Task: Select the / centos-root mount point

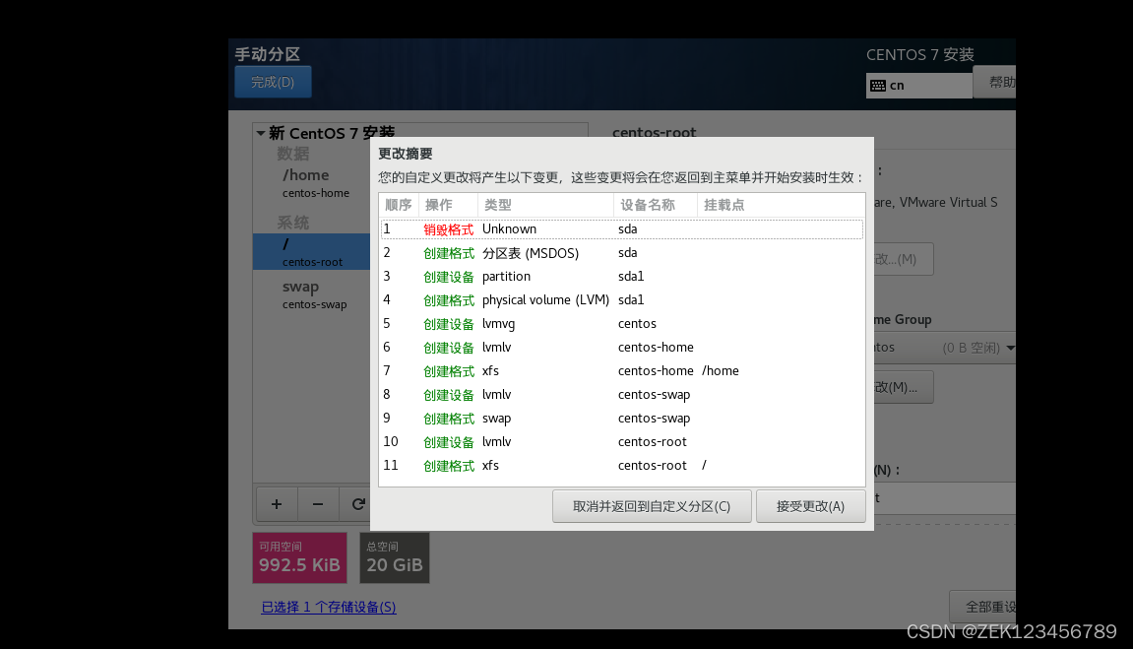Action: [x=311, y=251]
